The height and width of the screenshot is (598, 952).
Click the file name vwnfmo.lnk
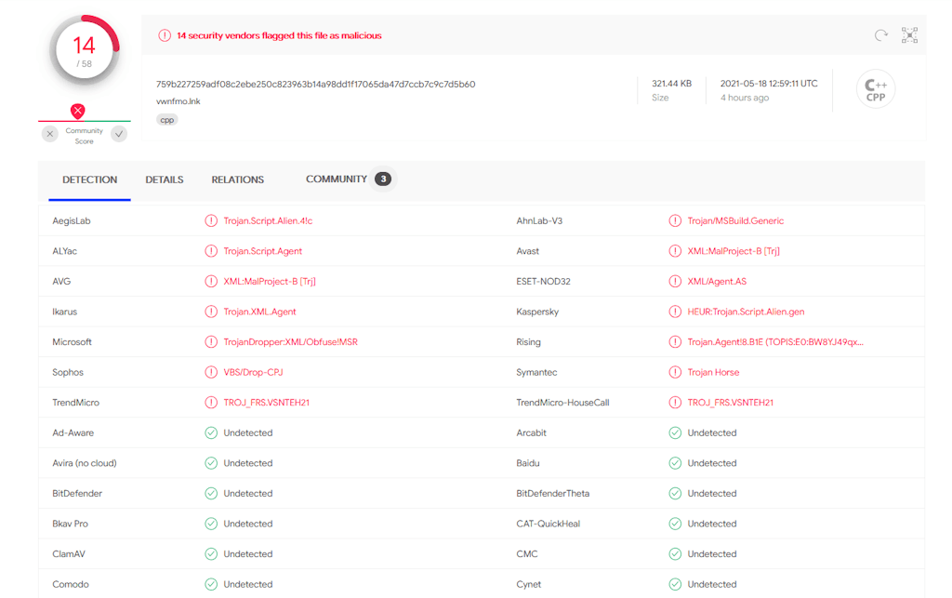click(178, 101)
